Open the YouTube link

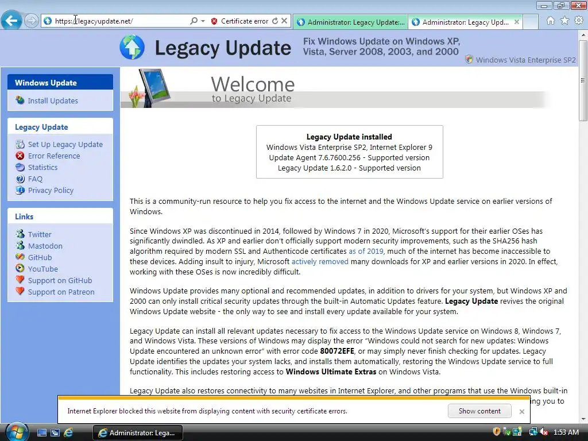pyautogui.click(x=42, y=269)
